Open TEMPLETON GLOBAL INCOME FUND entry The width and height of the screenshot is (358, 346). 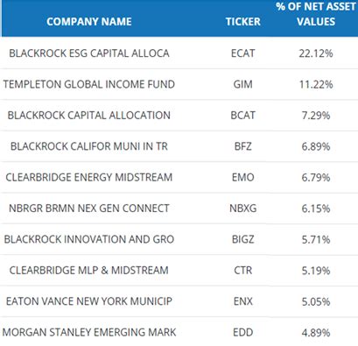pos(89,84)
